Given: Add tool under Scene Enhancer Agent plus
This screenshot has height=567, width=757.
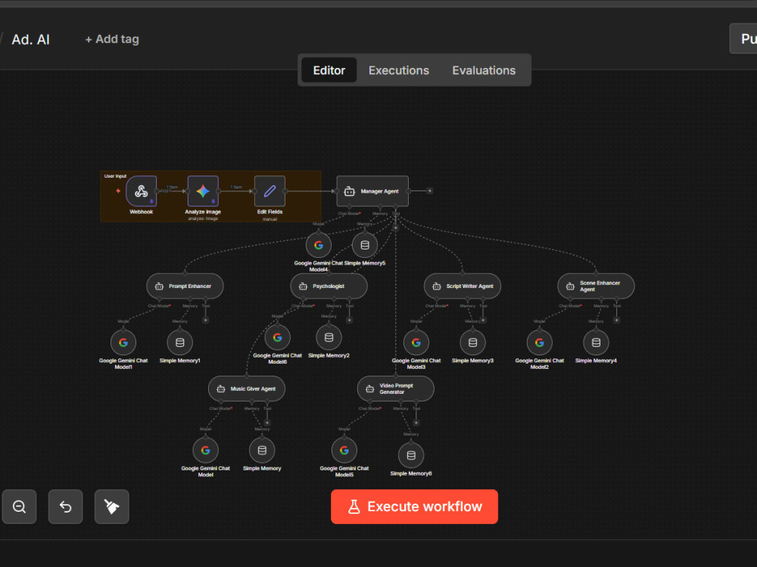Looking at the screenshot, I should coord(616,320).
